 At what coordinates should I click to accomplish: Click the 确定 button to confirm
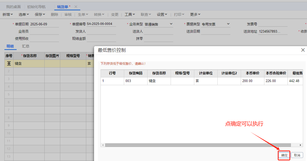coord(284,155)
